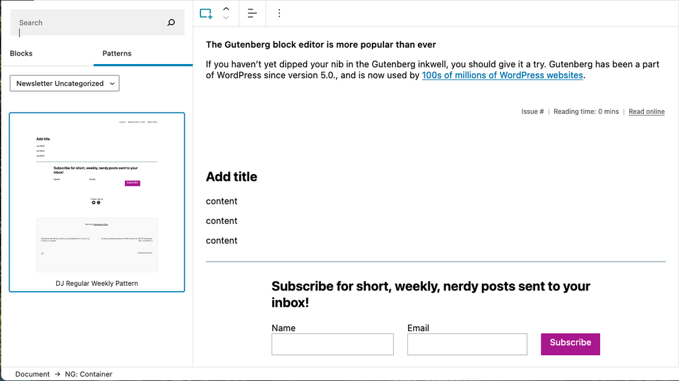Select the first content paragraph block
Image resolution: width=679 pixels, height=381 pixels.
[x=221, y=201]
